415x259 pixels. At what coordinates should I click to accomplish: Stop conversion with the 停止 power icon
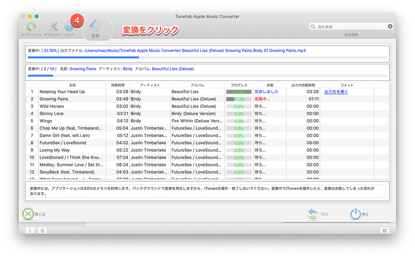coord(356,214)
